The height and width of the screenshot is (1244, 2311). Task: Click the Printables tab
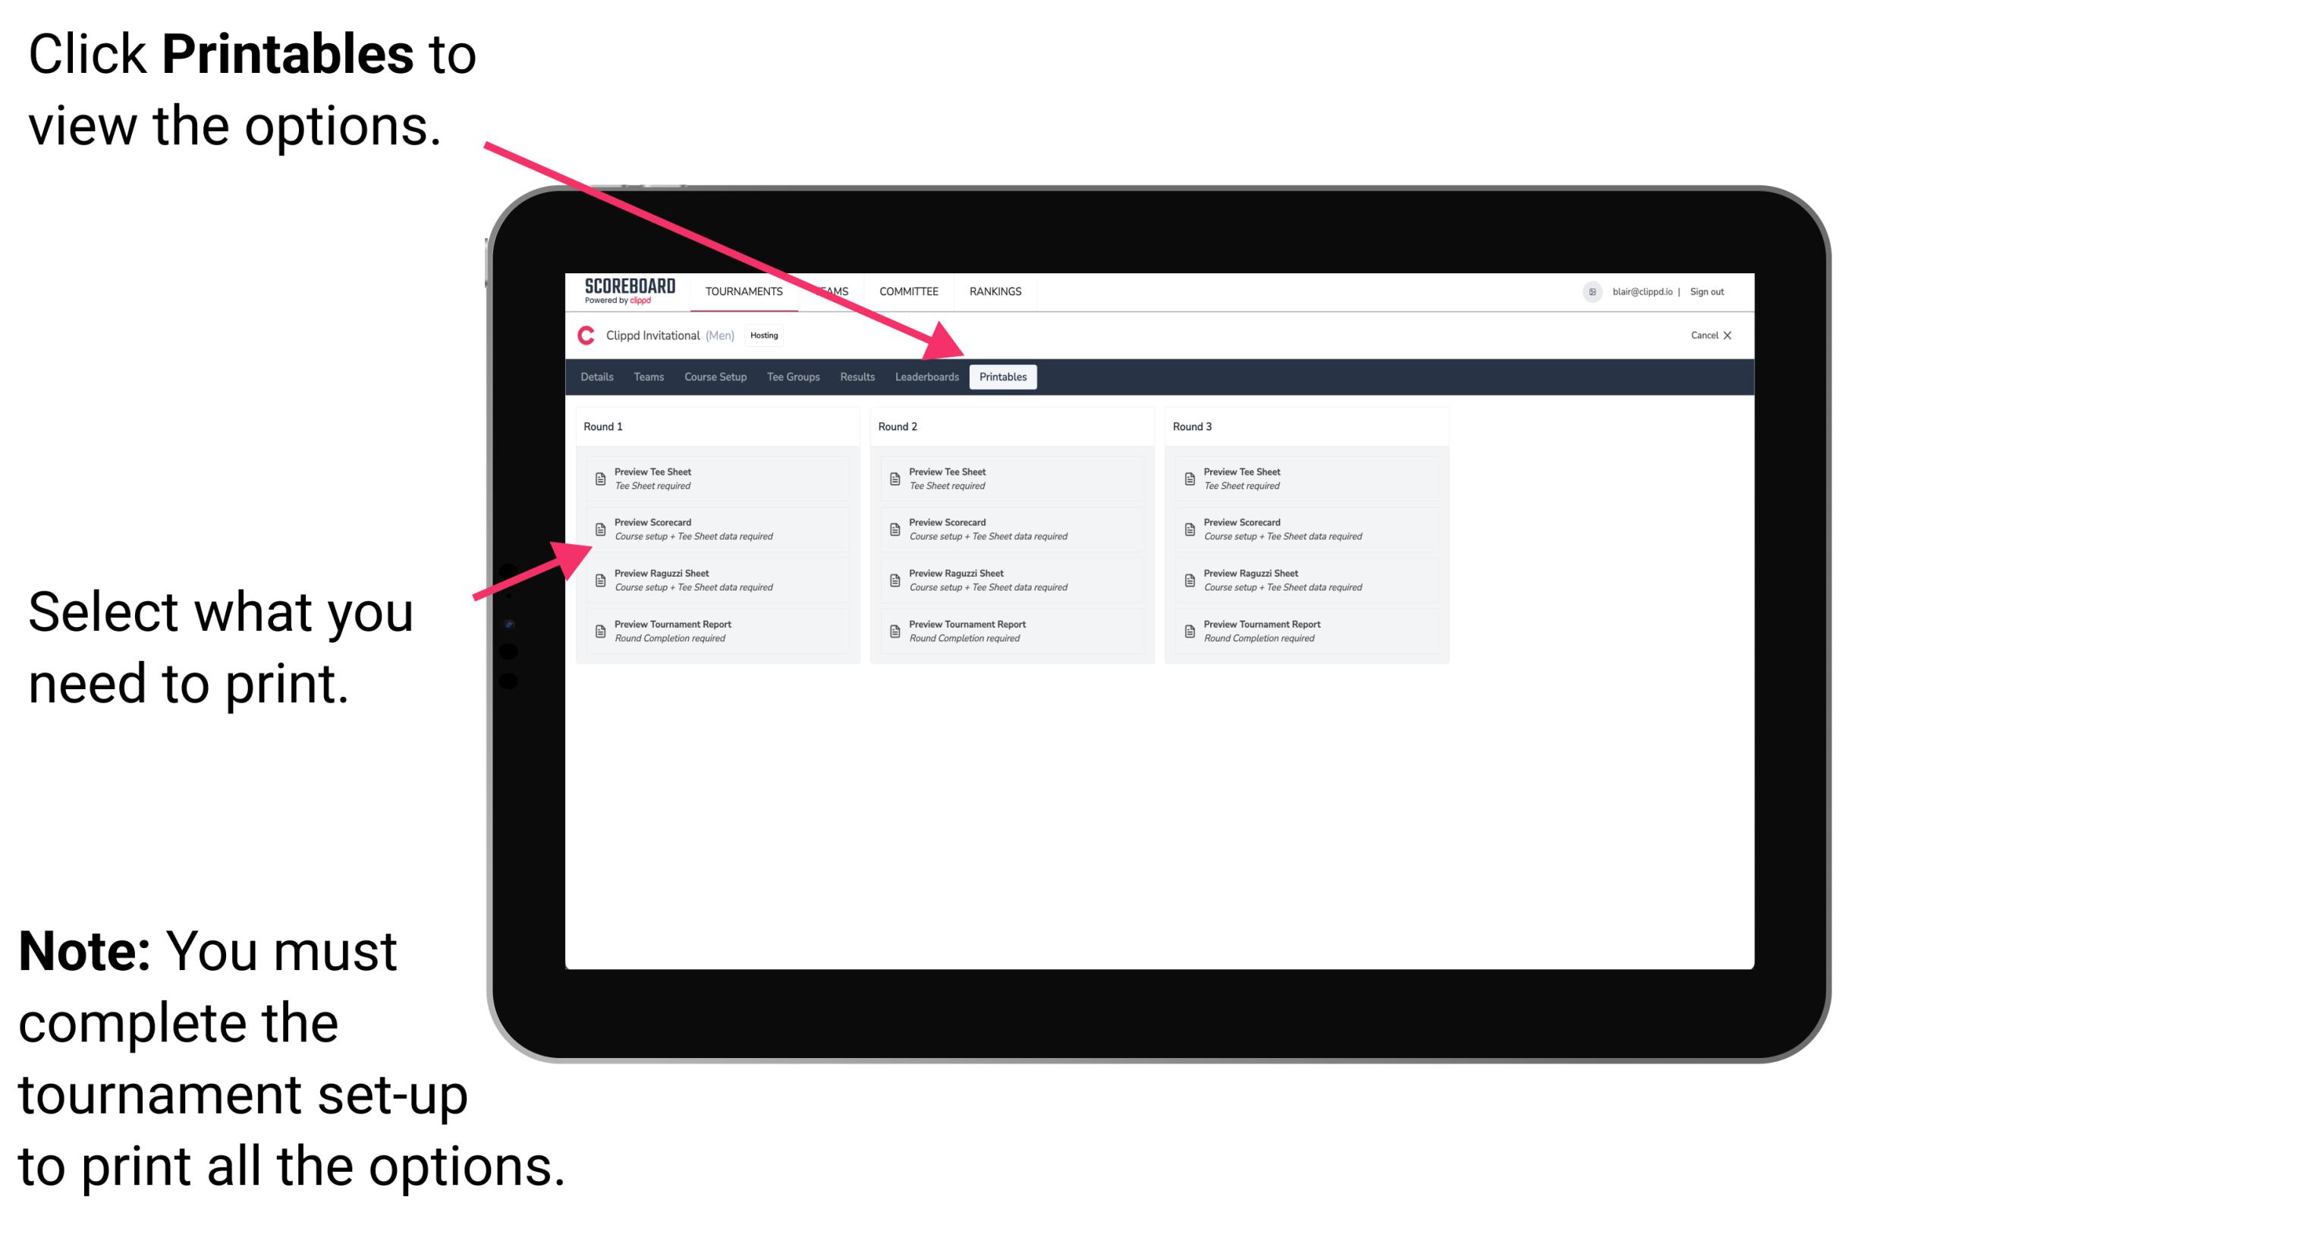coord(1000,379)
